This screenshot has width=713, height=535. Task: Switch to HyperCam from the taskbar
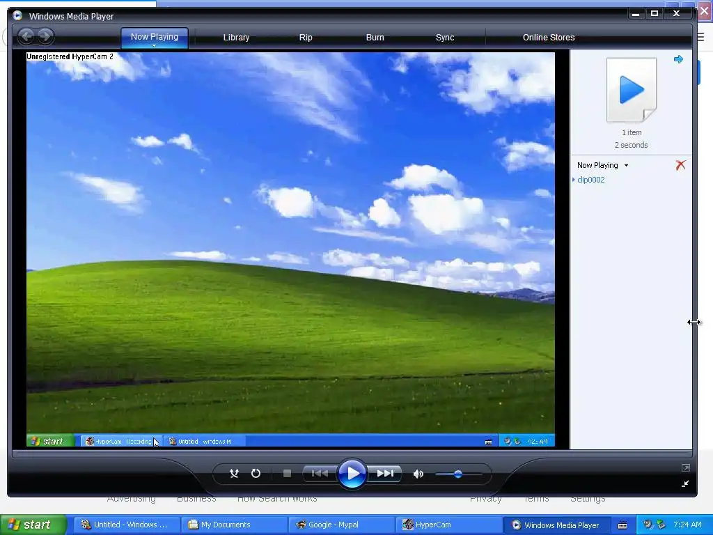coord(448,525)
